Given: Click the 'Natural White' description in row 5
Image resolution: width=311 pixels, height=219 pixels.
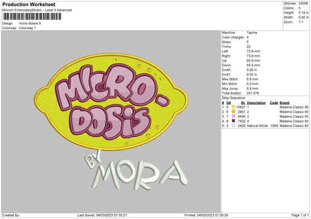Looking at the screenshot, I should [x=258, y=126].
